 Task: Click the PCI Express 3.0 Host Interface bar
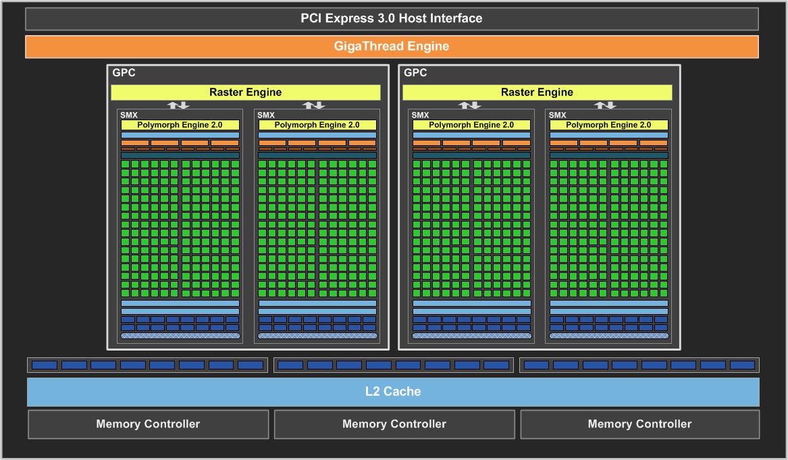point(392,19)
